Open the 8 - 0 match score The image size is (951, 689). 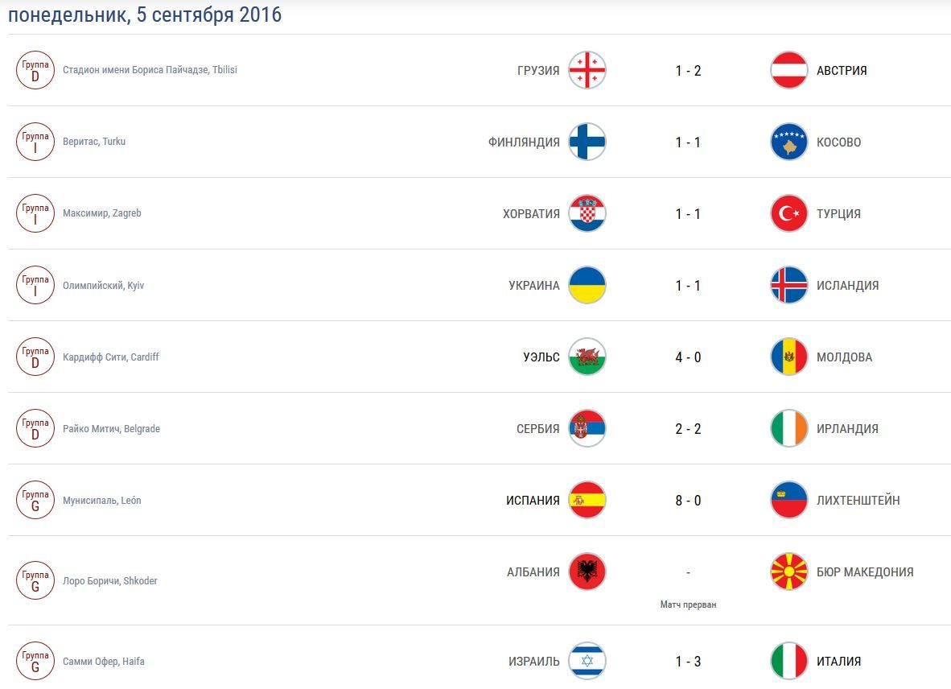[x=689, y=501]
